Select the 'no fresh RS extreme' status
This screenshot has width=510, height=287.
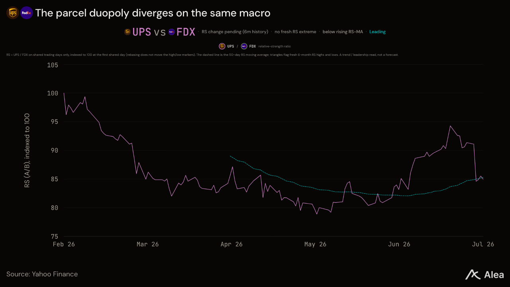click(295, 31)
